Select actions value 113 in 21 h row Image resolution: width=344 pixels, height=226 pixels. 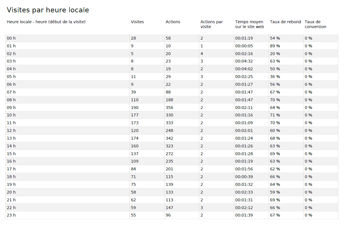click(x=169, y=200)
